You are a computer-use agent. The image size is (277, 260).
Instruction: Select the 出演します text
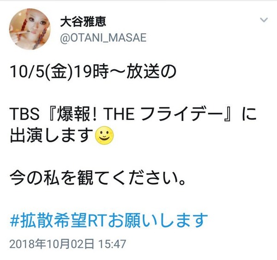point(52,136)
